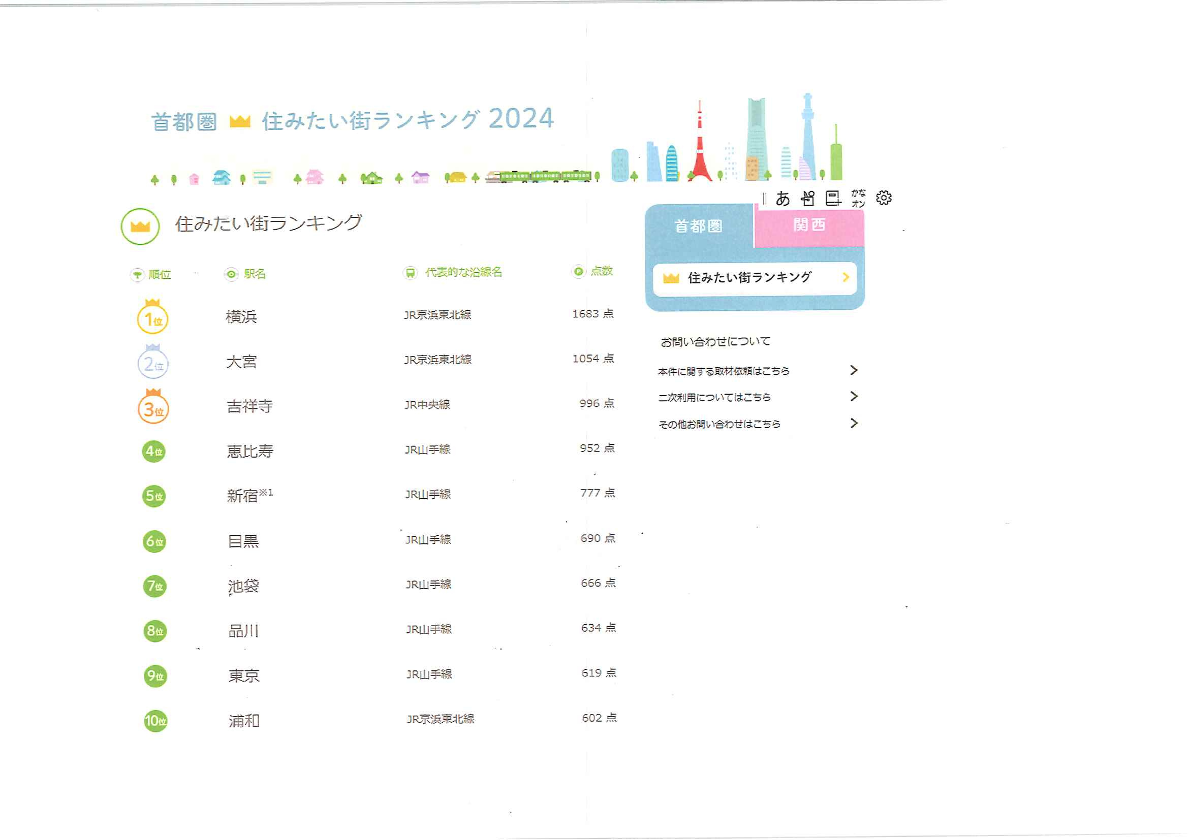Click the 'お問い合わせについて' heading

coord(715,342)
